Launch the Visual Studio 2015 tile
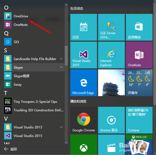The width and height of the screenshot is (156, 155). click(x=84, y=55)
